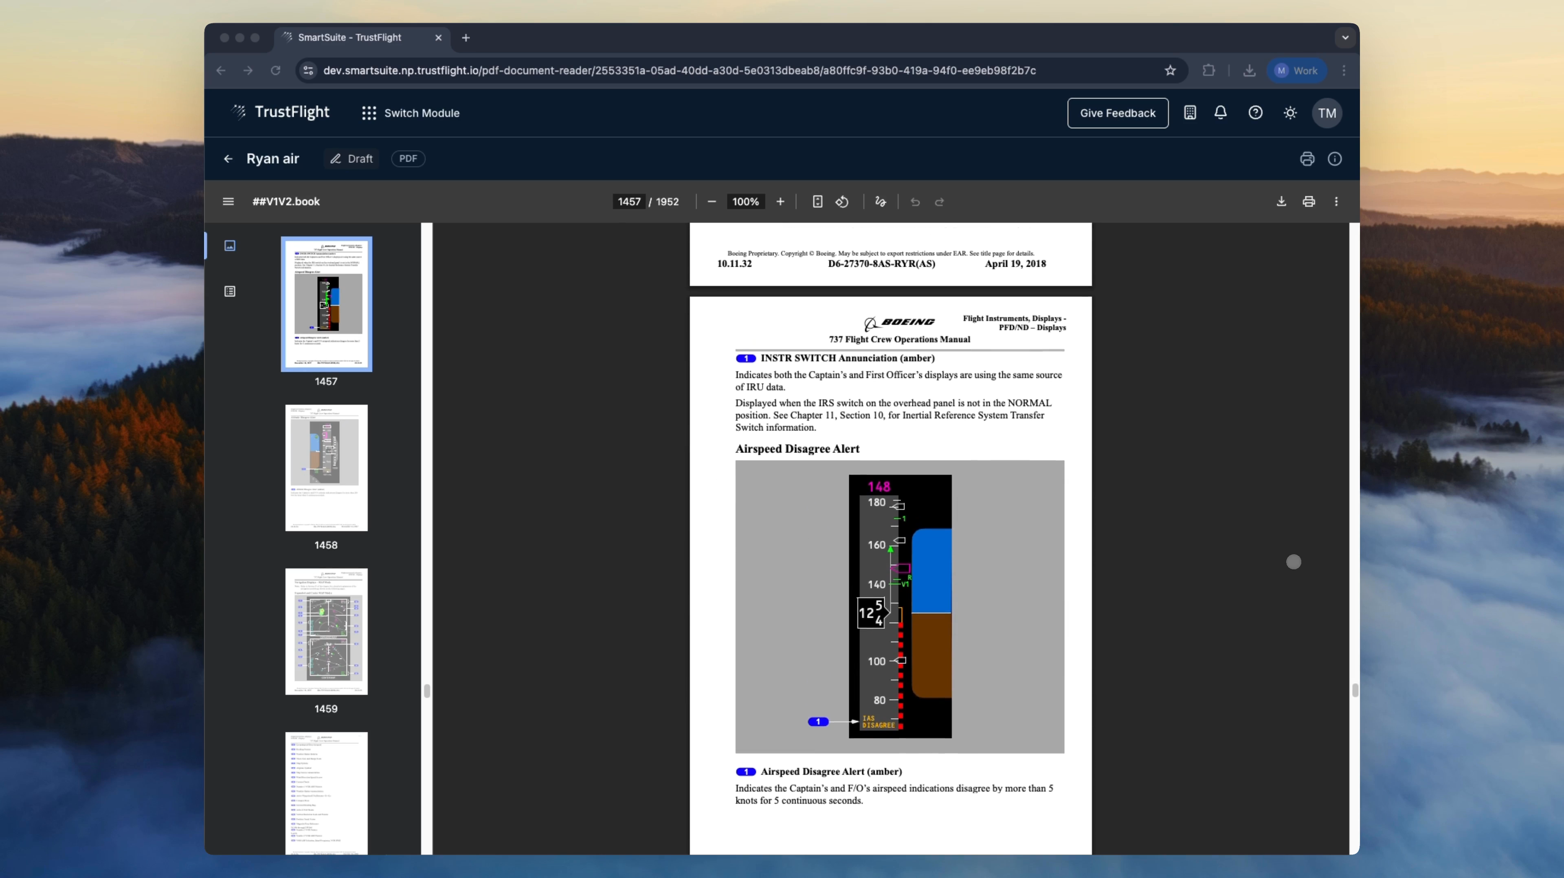Click the zoom in plus button
1564x878 pixels.
point(780,202)
